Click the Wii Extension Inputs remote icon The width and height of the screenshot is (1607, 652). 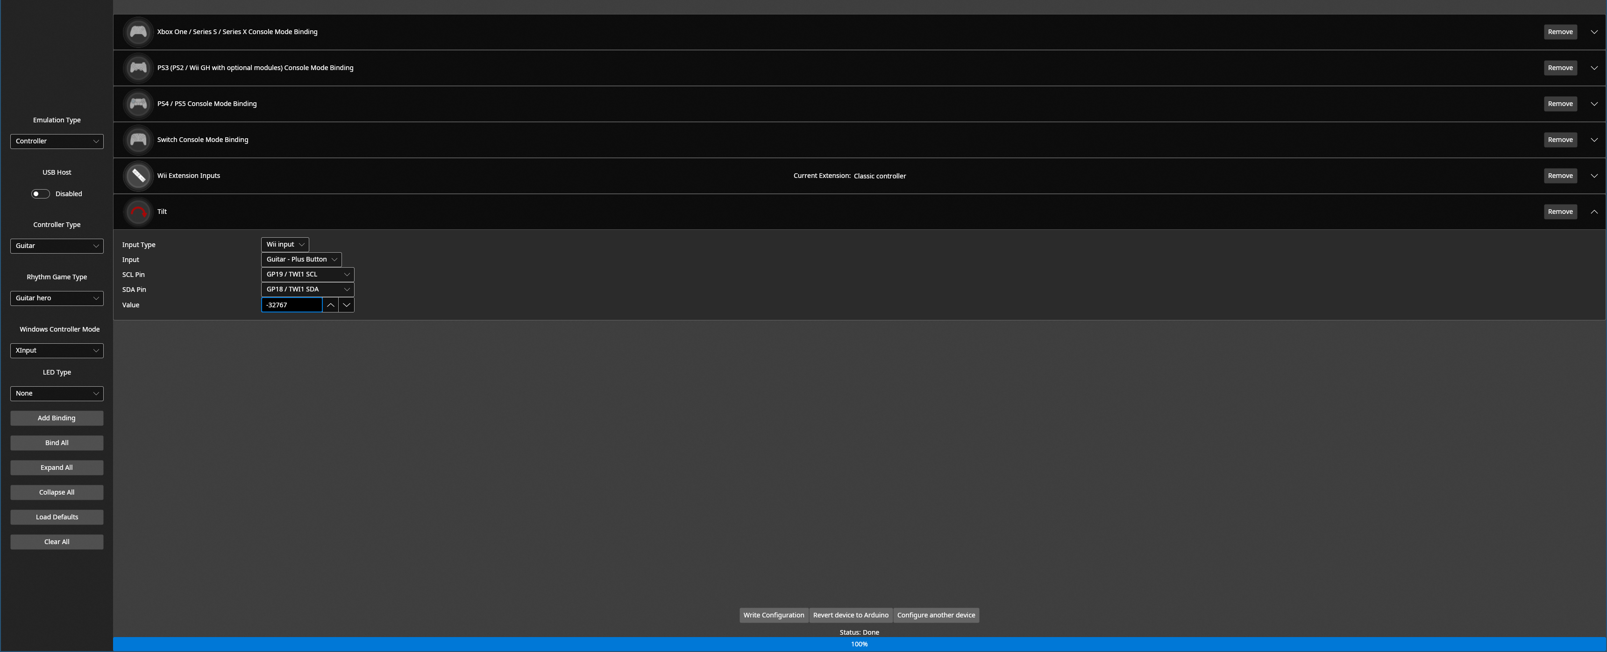[138, 176]
